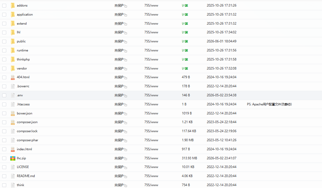Open the .env file name
This screenshot has height=188, width=322.
[x=20, y=95]
